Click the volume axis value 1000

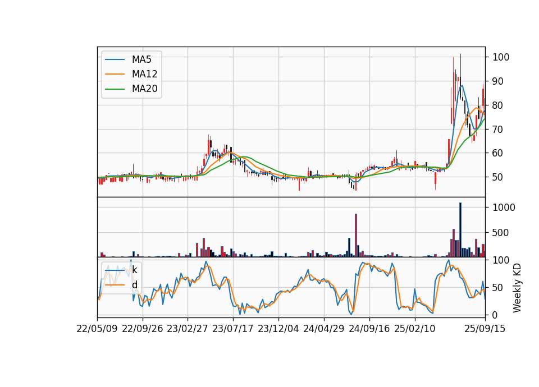(504, 208)
